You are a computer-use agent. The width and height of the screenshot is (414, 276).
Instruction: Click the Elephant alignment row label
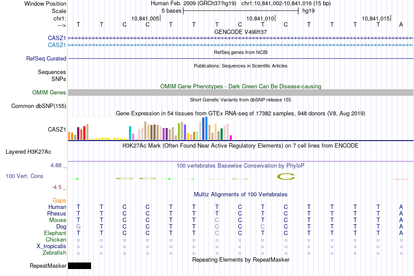(x=55, y=233)
